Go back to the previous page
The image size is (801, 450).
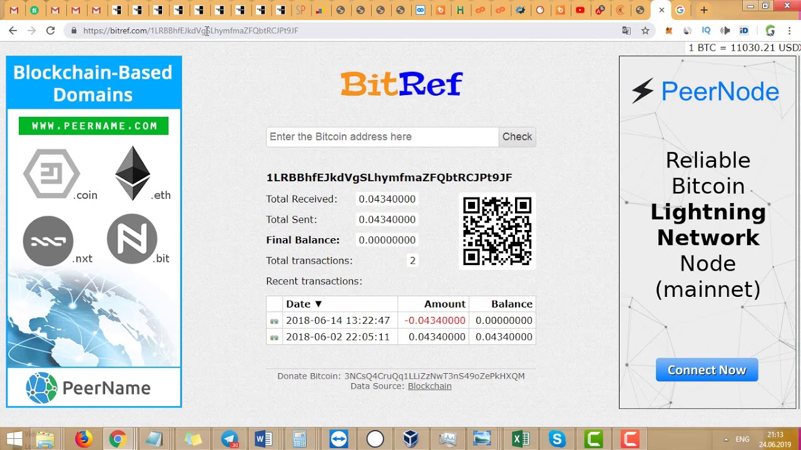[x=13, y=30]
